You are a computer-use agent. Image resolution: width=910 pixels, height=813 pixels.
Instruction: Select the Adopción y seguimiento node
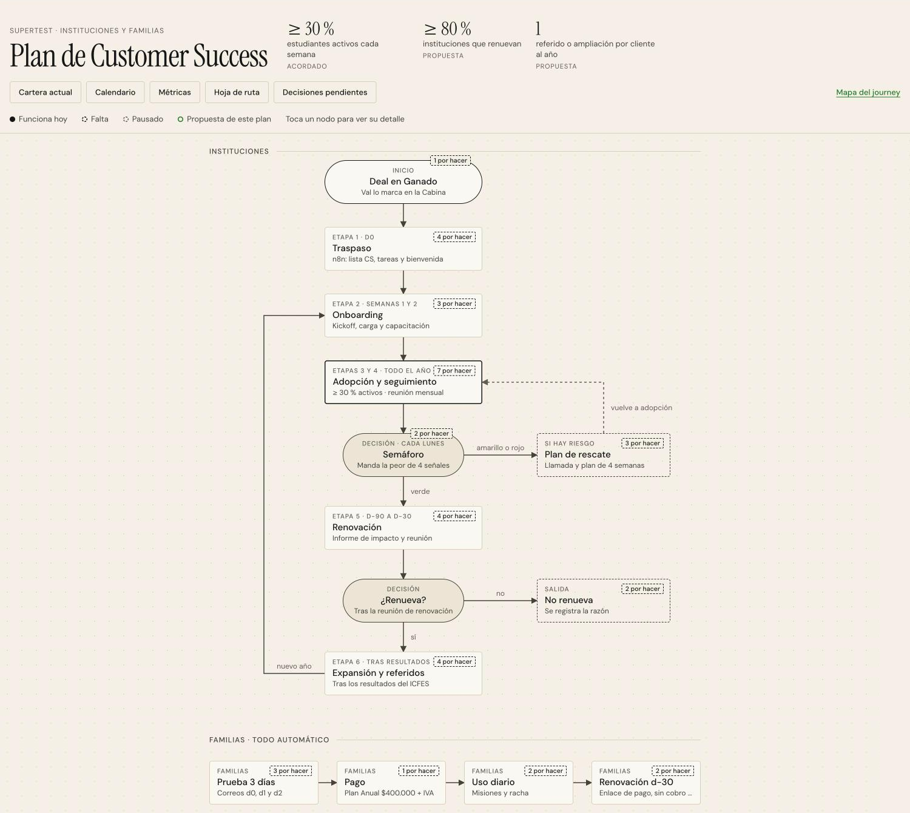tap(403, 382)
